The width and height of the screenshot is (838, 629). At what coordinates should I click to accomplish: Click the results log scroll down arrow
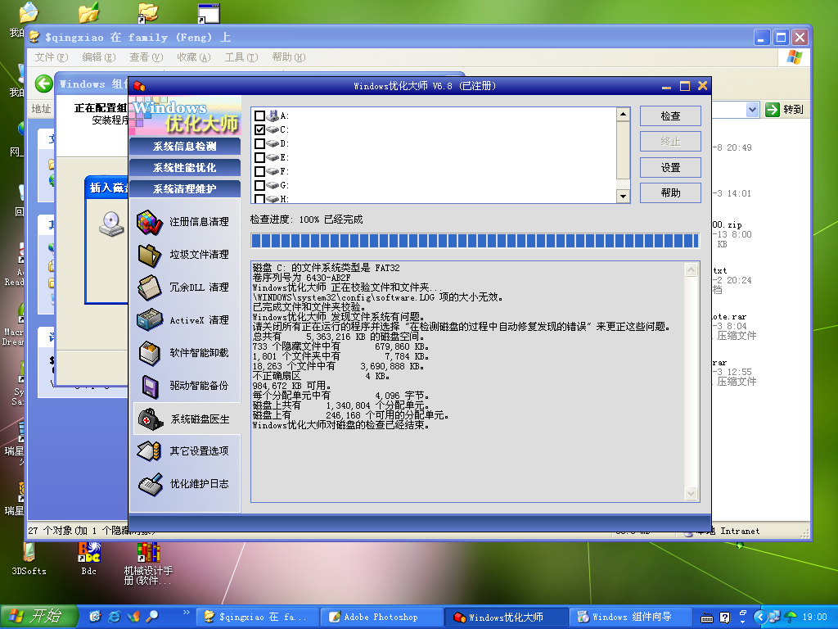(691, 493)
